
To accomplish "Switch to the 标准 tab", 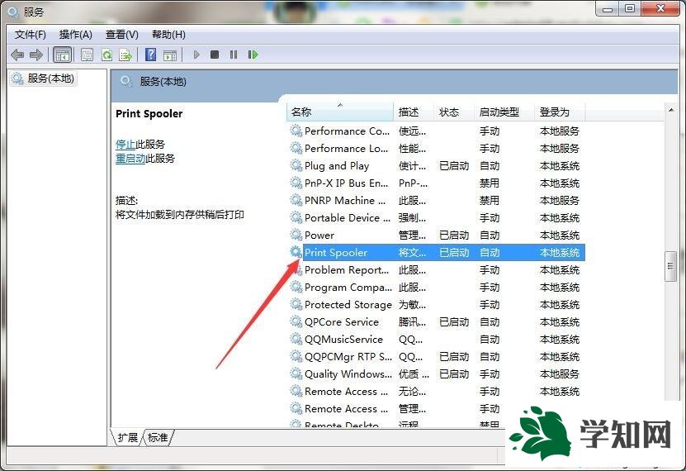I will coord(158,437).
